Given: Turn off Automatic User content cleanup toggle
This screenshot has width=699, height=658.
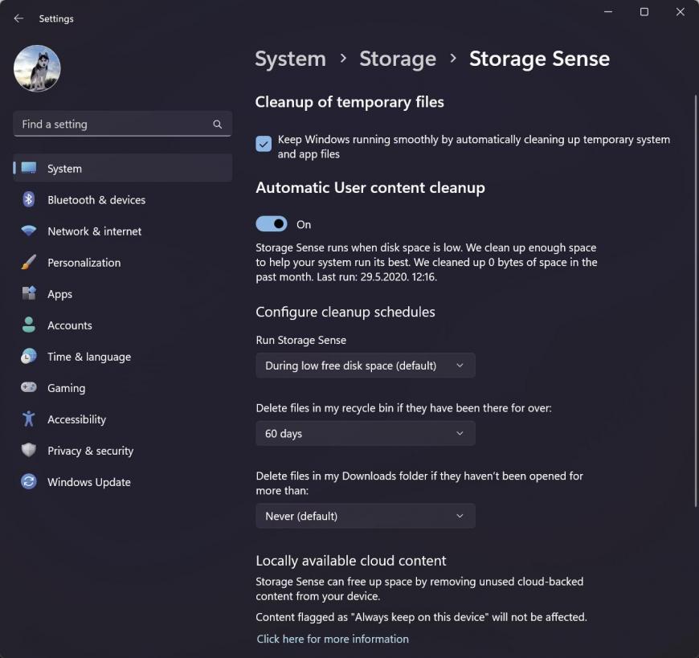Looking at the screenshot, I should [x=272, y=224].
